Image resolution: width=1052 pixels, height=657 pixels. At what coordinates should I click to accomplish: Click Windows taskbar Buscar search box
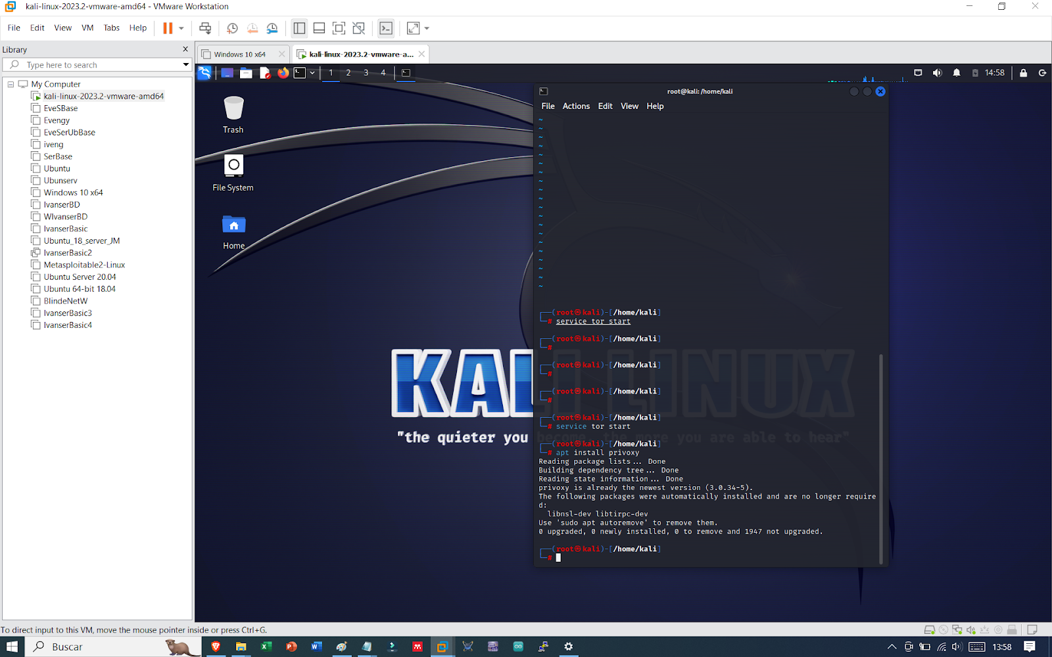tap(113, 646)
